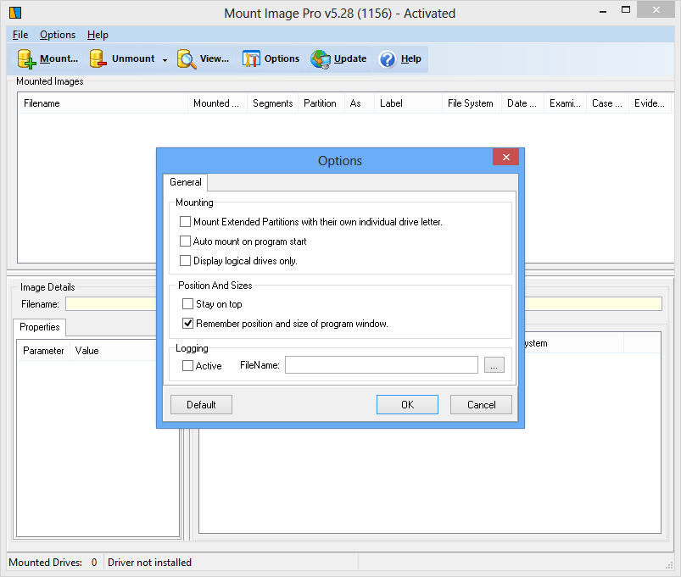Screen dimensions: 681x577
Task: Select the General tab in Options dialog
Action: click(186, 182)
